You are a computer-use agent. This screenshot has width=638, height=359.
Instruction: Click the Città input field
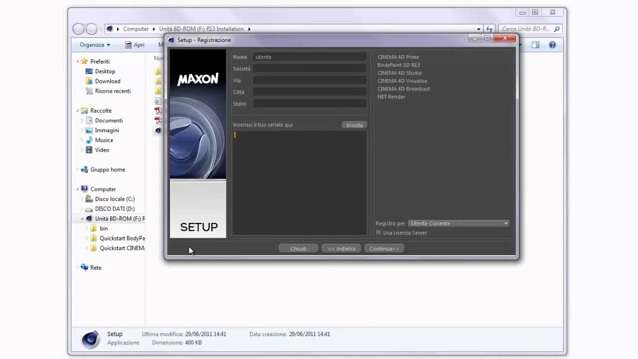point(310,92)
